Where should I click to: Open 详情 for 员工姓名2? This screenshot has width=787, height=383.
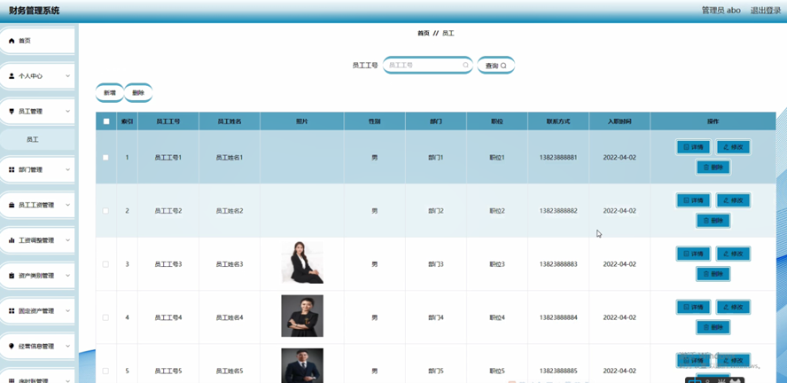693,200
